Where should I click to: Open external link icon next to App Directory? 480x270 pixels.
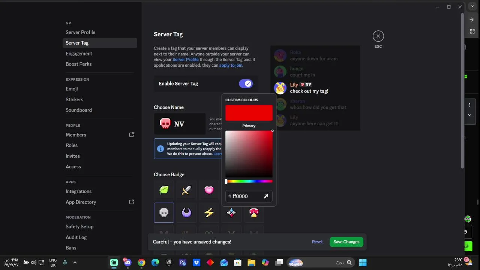point(132,202)
